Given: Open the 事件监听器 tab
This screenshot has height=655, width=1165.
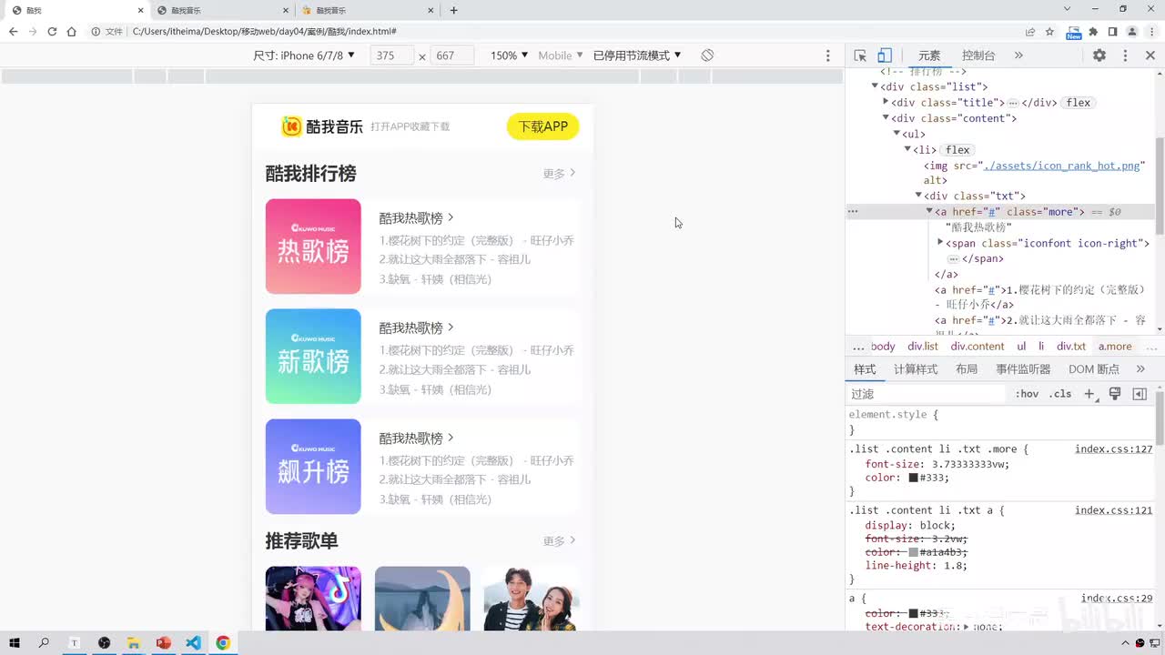Looking at the screenshot, I should [1023, 369].
